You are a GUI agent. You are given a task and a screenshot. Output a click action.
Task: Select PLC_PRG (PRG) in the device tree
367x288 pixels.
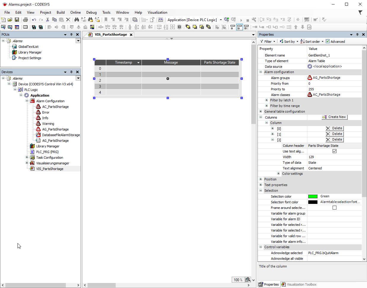pos(47,152)
